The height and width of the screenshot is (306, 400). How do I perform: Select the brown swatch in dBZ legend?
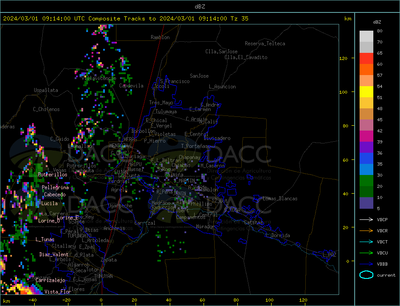366,114
